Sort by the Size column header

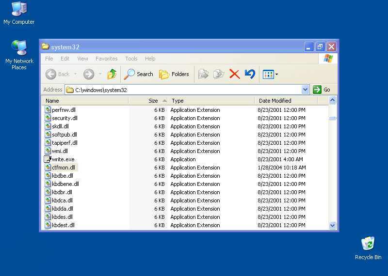coord(148,101)
